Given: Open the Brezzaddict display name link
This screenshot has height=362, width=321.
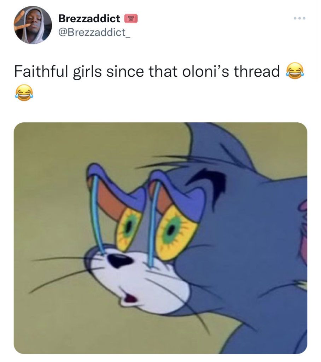Looking at the screenshot, I should [x=89, y=18].
